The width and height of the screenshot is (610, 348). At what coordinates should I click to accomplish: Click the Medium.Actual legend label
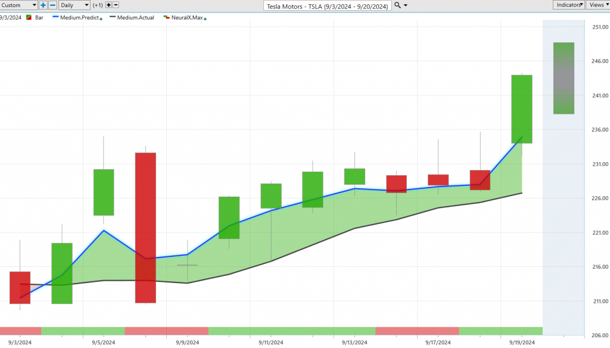[x=135, y=17]
